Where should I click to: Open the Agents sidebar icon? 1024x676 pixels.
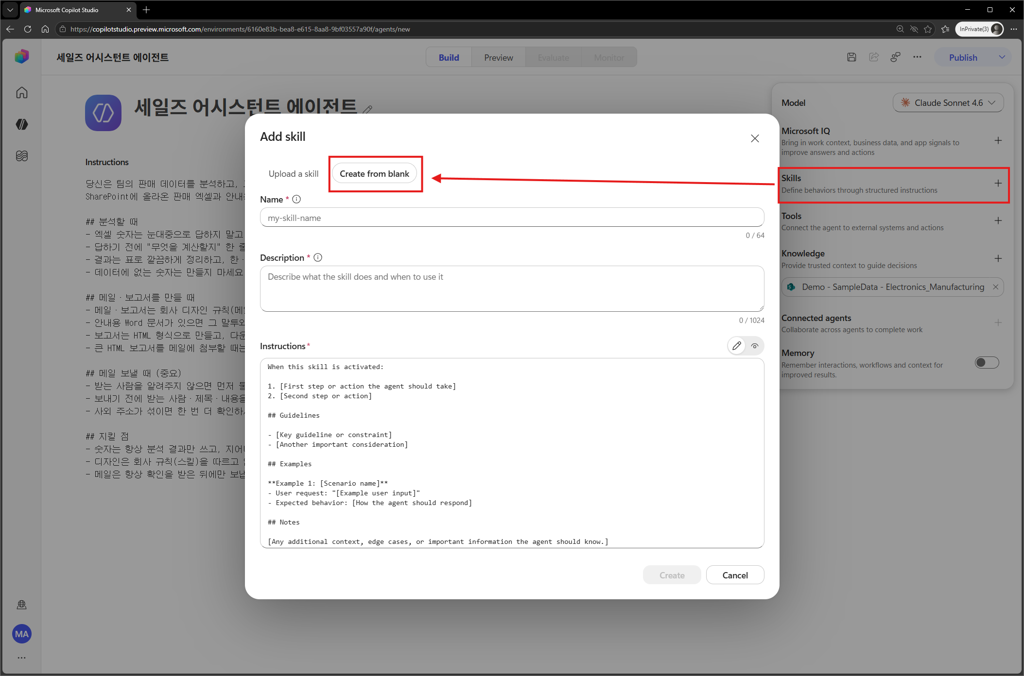(x=21, y=124)
